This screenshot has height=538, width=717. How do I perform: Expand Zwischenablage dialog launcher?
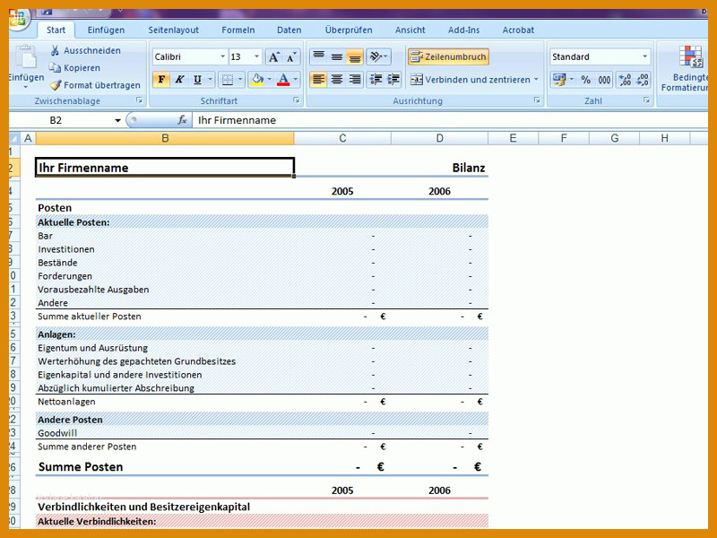coord(140,100)
